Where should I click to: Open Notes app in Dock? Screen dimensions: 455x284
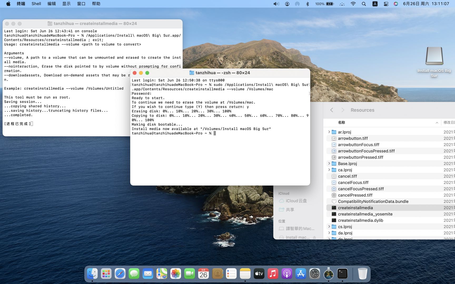(245, 274)
